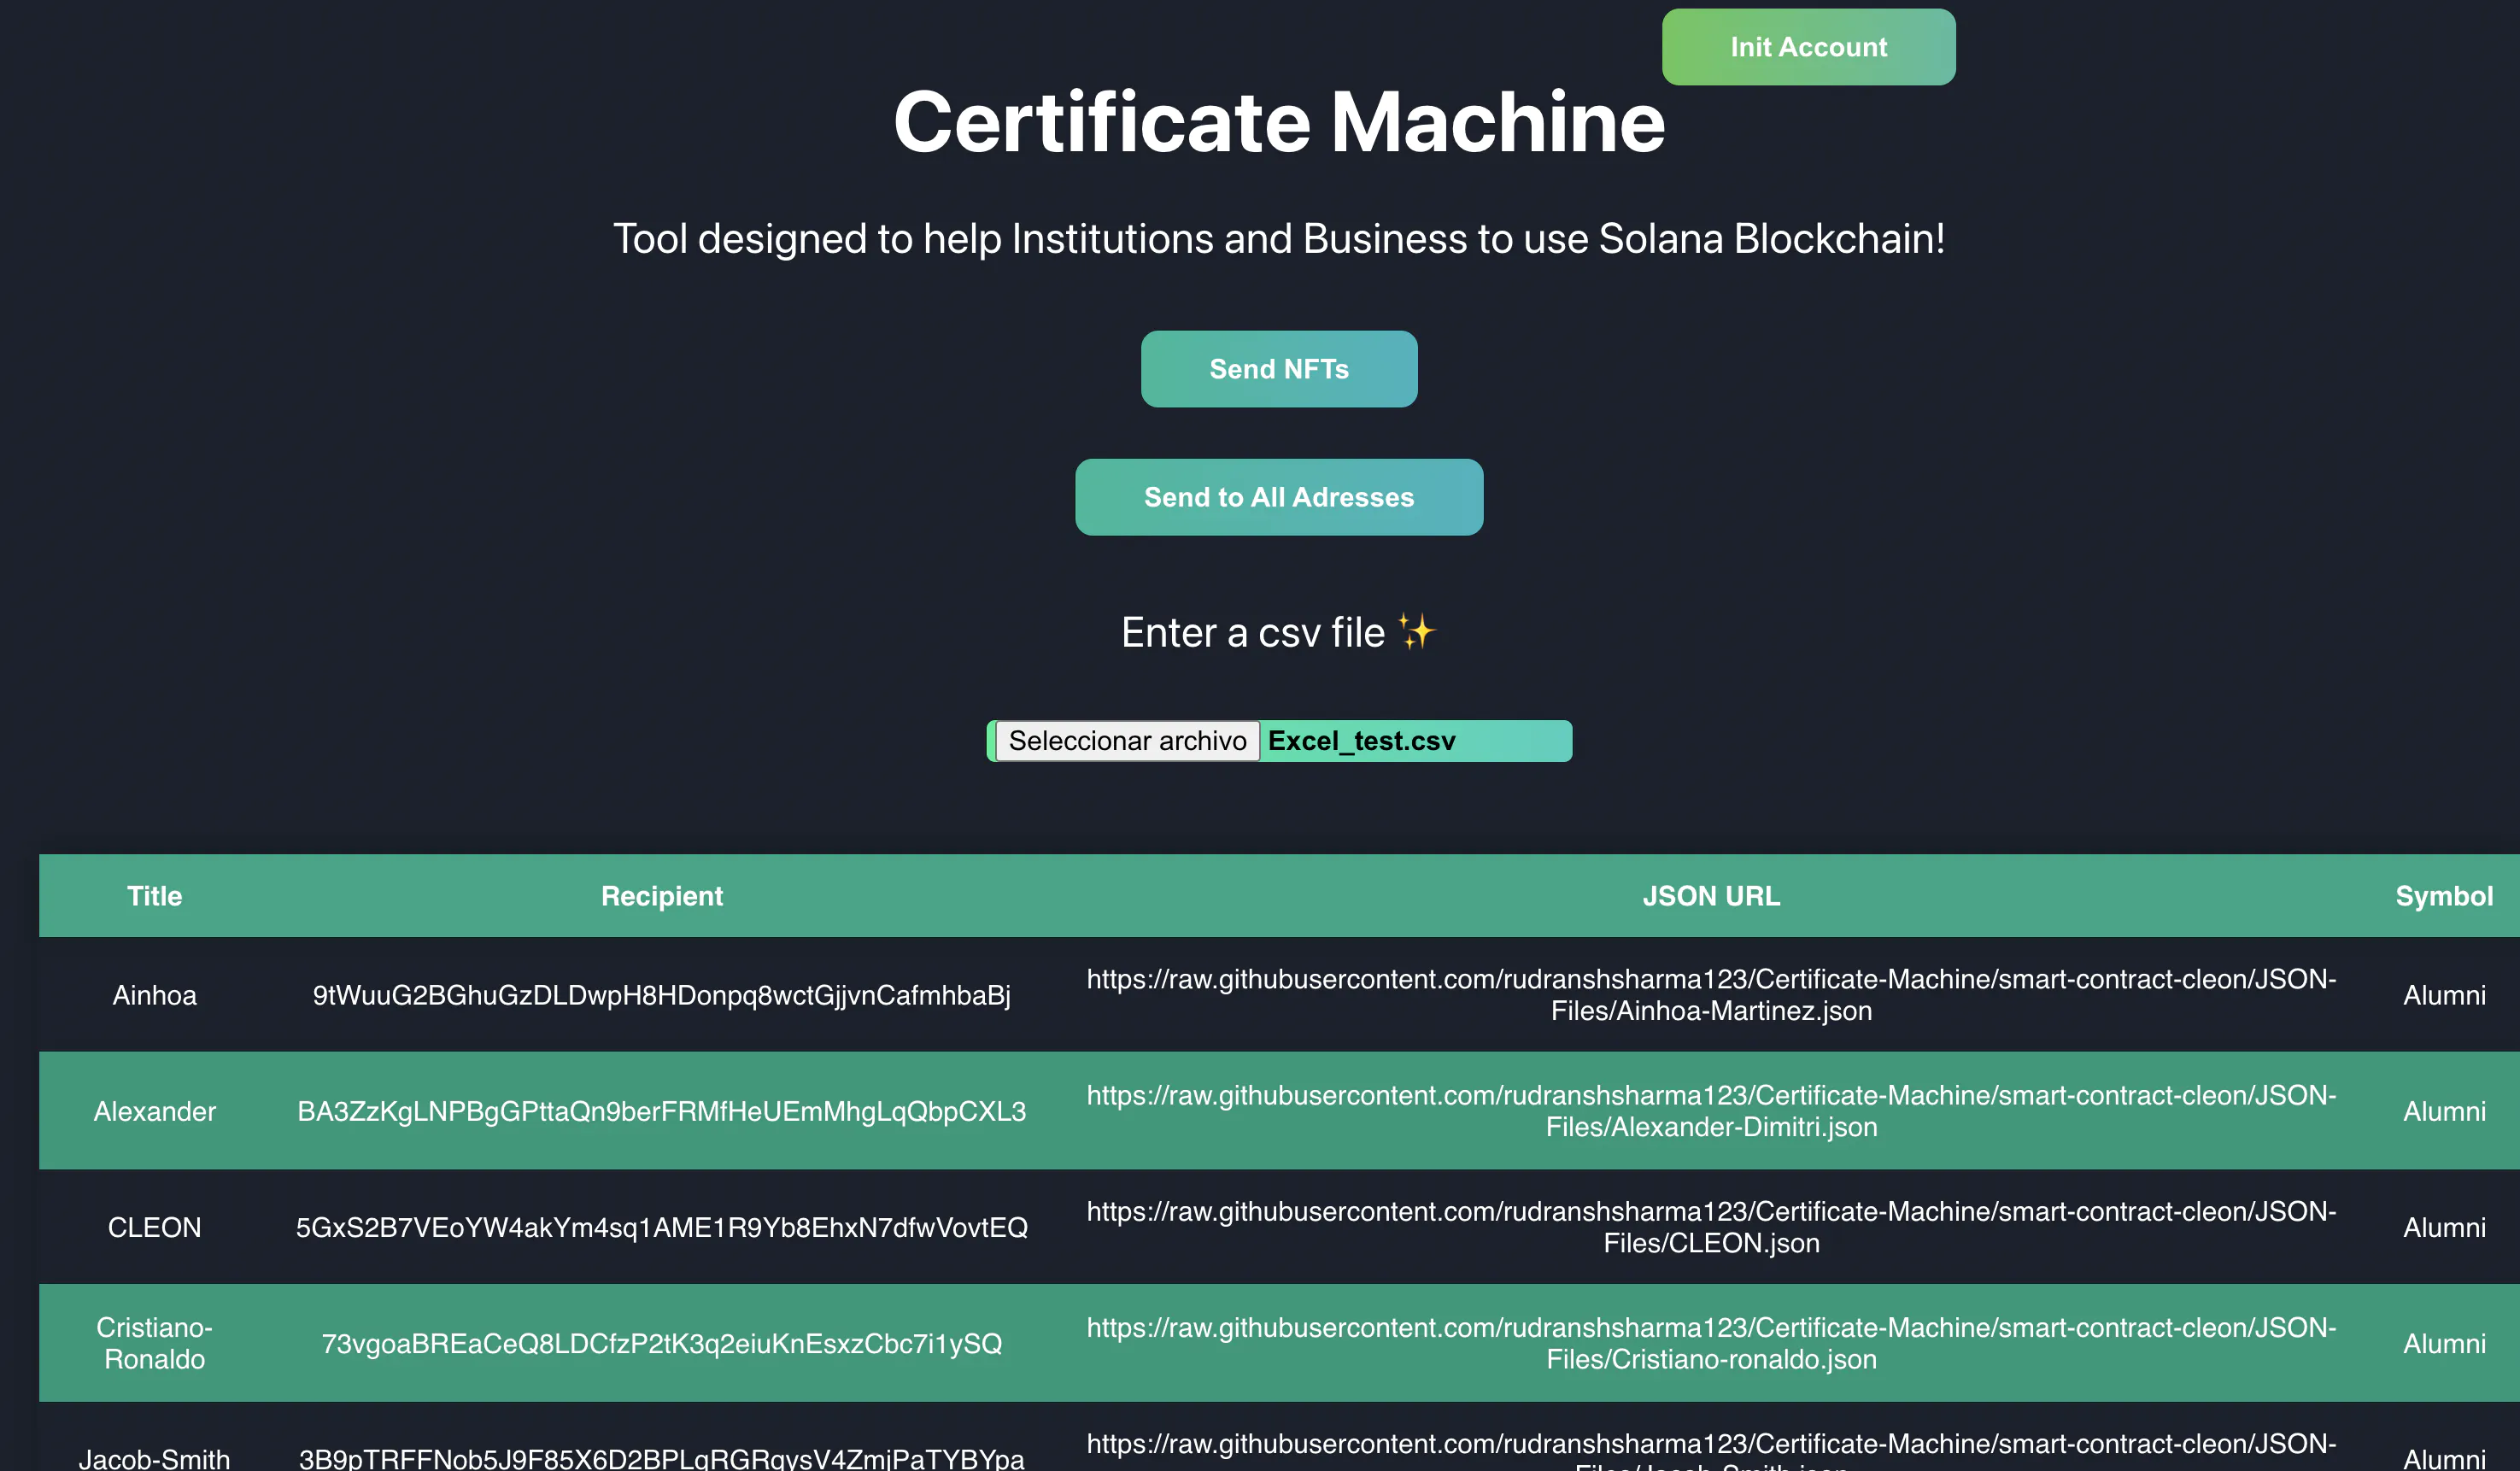Click Send to All Adresses button

1278,497
